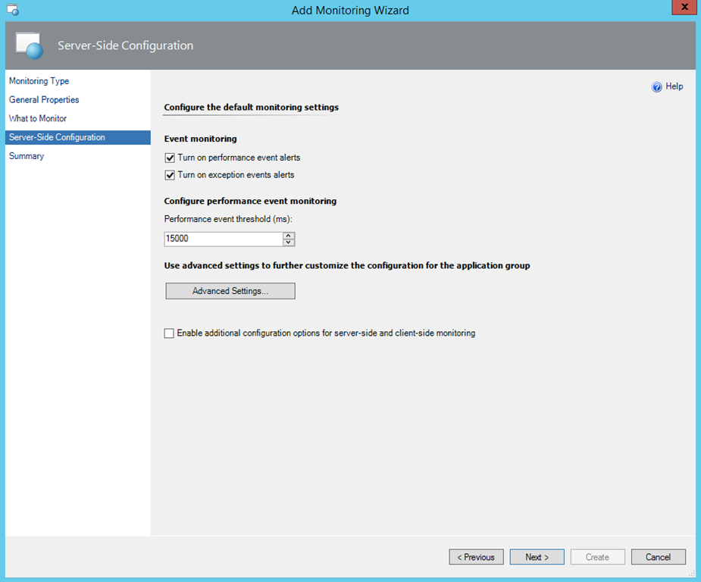Click Next to continue the wizard

point(537,557)
